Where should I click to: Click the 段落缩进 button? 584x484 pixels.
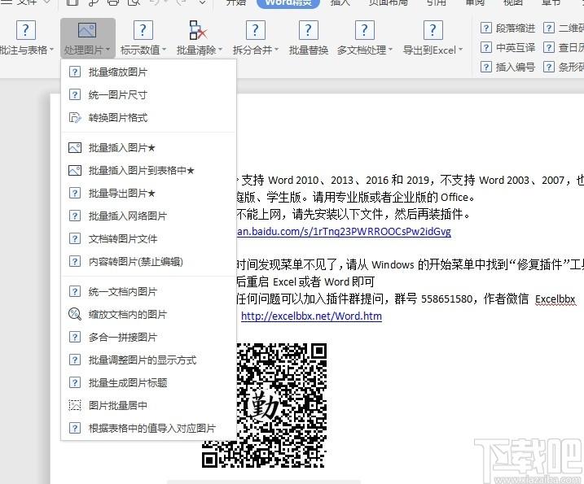(x=508, y=28)
